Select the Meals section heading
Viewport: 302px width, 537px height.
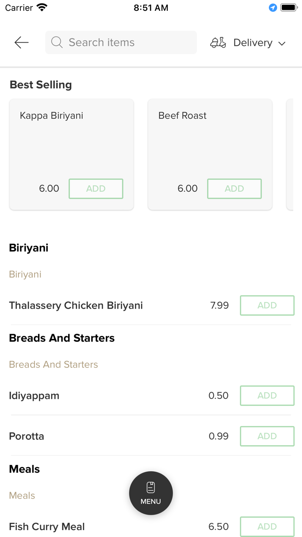tap(24, 469)
